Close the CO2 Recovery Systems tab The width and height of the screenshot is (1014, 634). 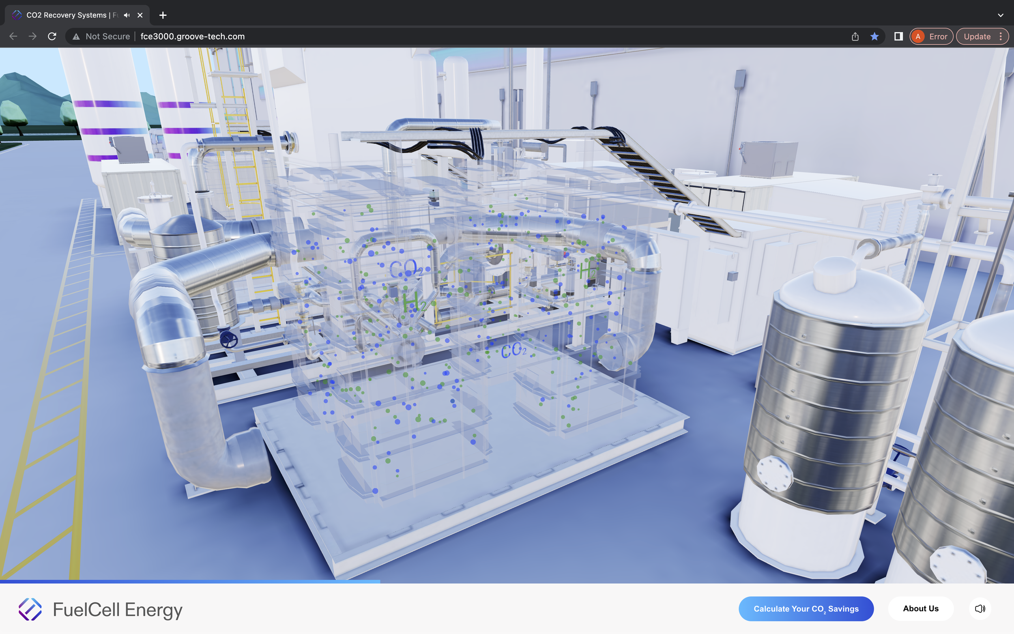click(140, 15)
